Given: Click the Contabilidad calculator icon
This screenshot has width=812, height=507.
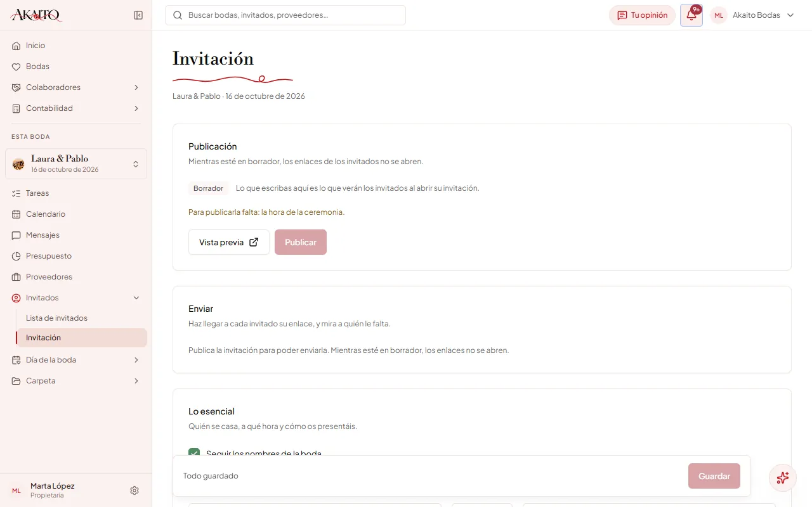Looking at the screenshot, I should click(x=16, y=108).
